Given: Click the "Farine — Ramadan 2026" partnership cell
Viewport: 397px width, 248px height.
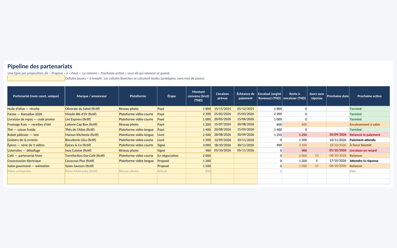Looking at the screenshot, I should (36, 114).
